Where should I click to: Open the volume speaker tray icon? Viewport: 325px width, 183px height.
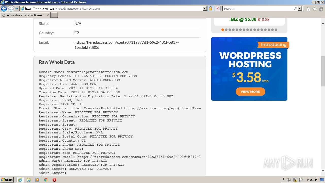[288, 180]
